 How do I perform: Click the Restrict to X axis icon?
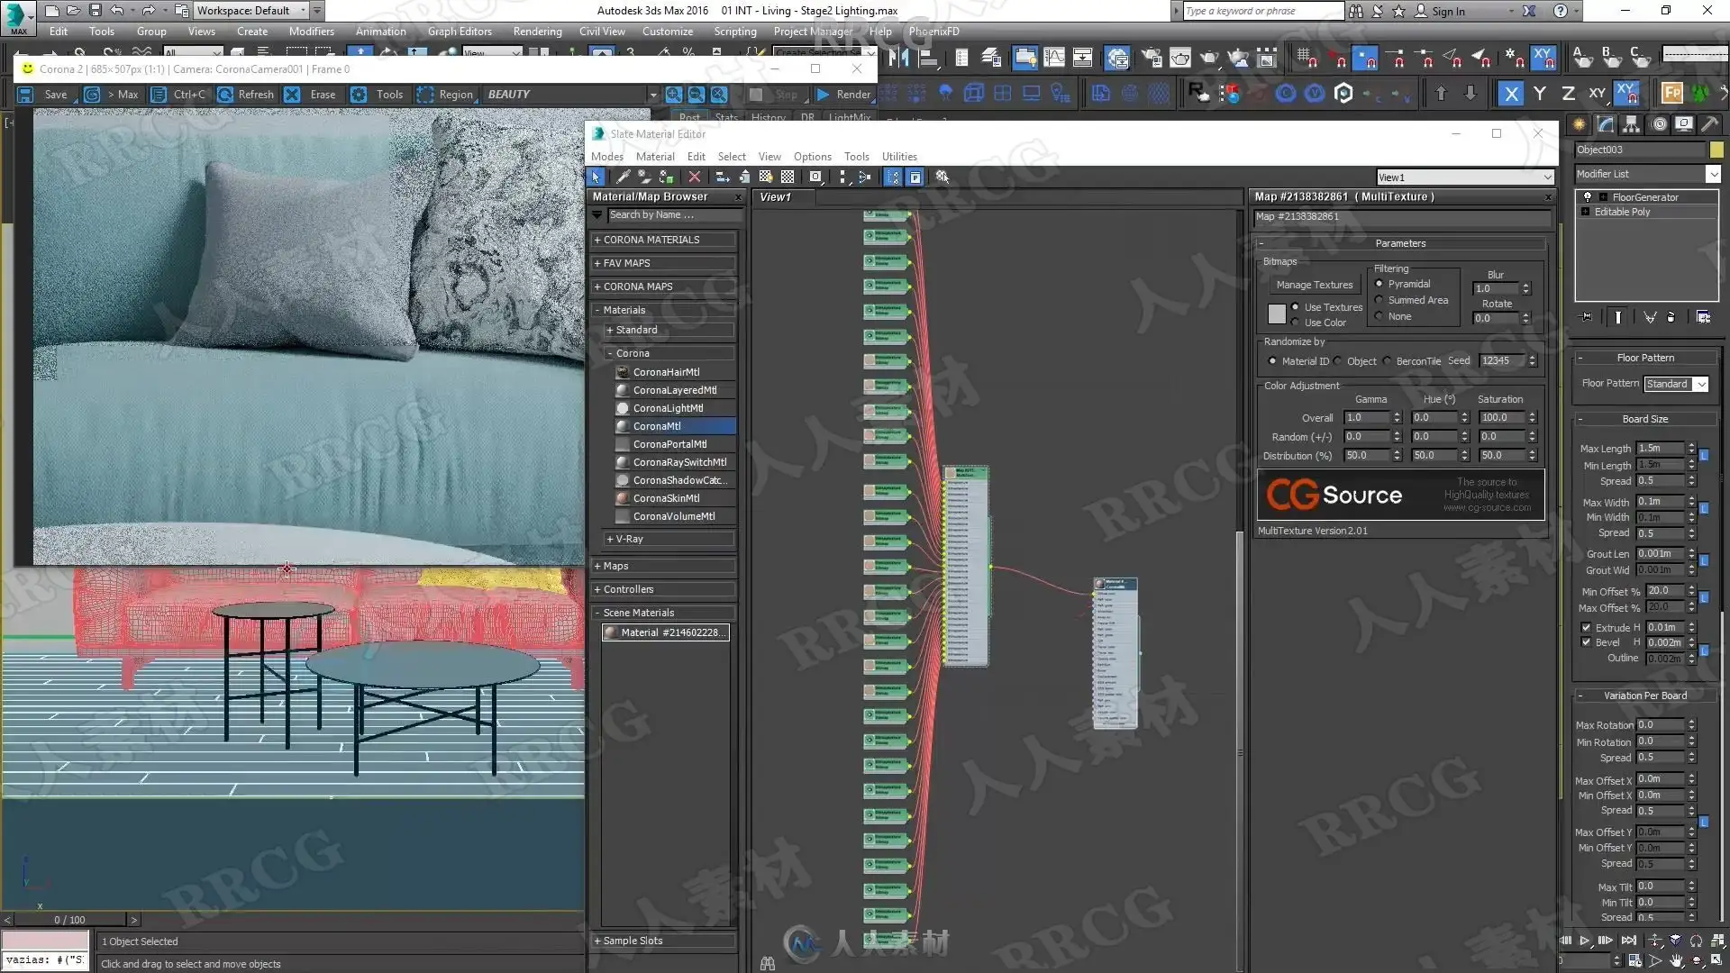pyautogui.click(x=1511, y=94)
